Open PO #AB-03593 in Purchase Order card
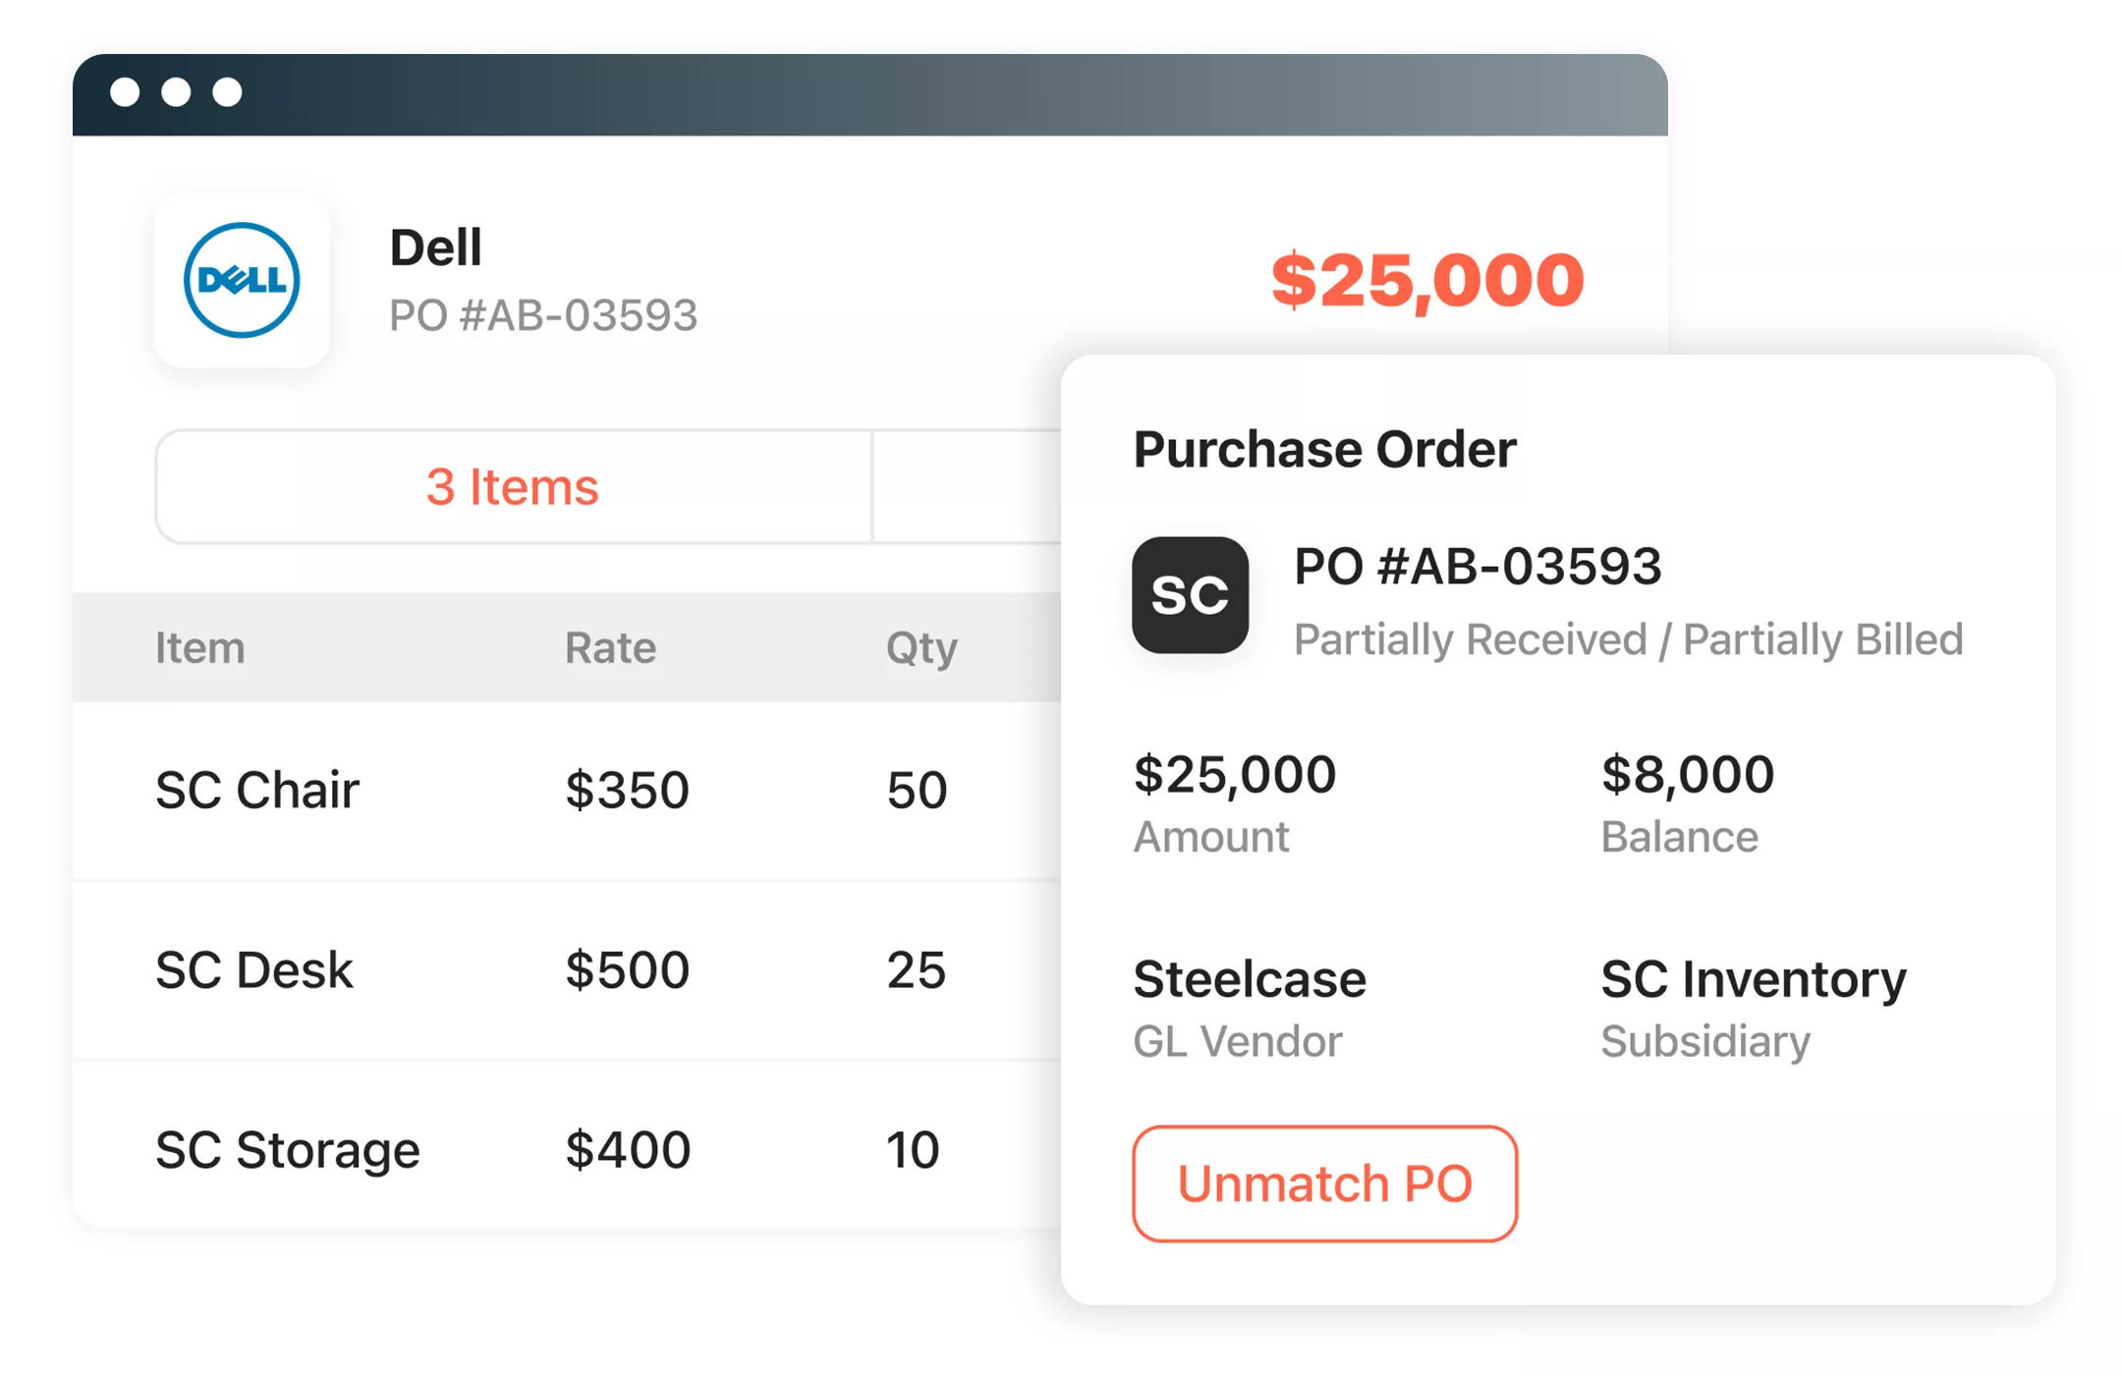2122x1375 pixels. point(1478,567)
